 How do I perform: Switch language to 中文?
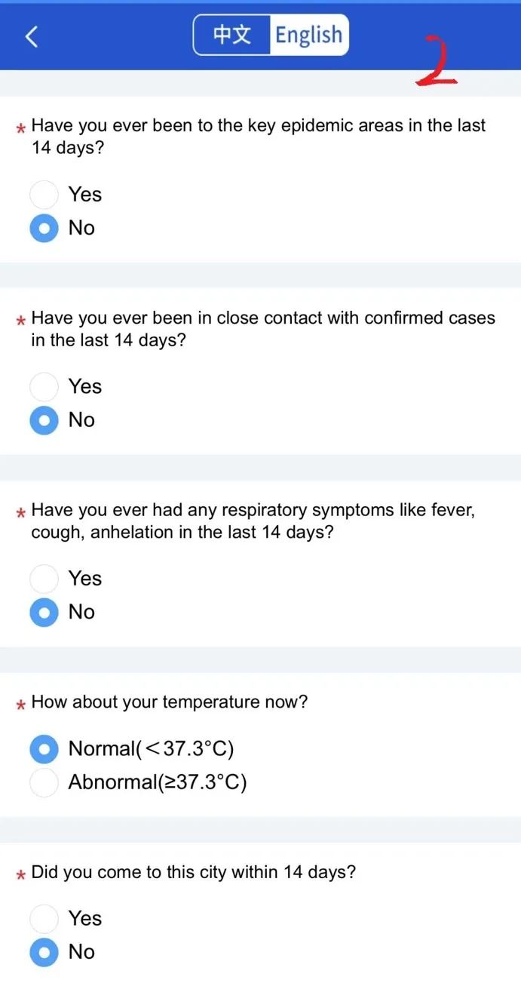point(231,35)
